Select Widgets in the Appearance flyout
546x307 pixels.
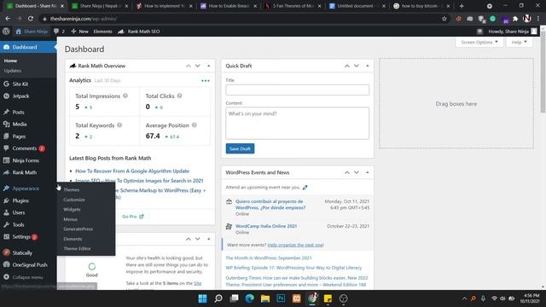pyautogui.click(x=72, y=210)
